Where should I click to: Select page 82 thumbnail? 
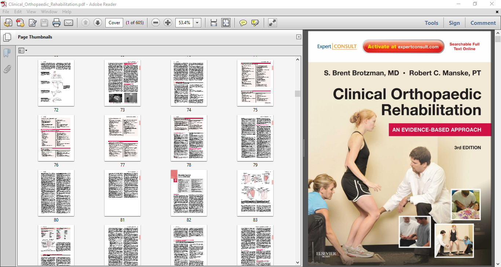(189, 193)
